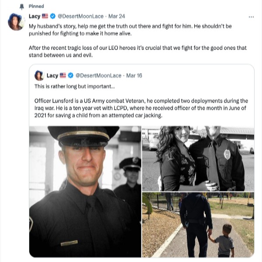Viewport: 262px width, 262px height.
Task: Click the Pinned label text
Action: pyautogui.click(x=36, y=7)
